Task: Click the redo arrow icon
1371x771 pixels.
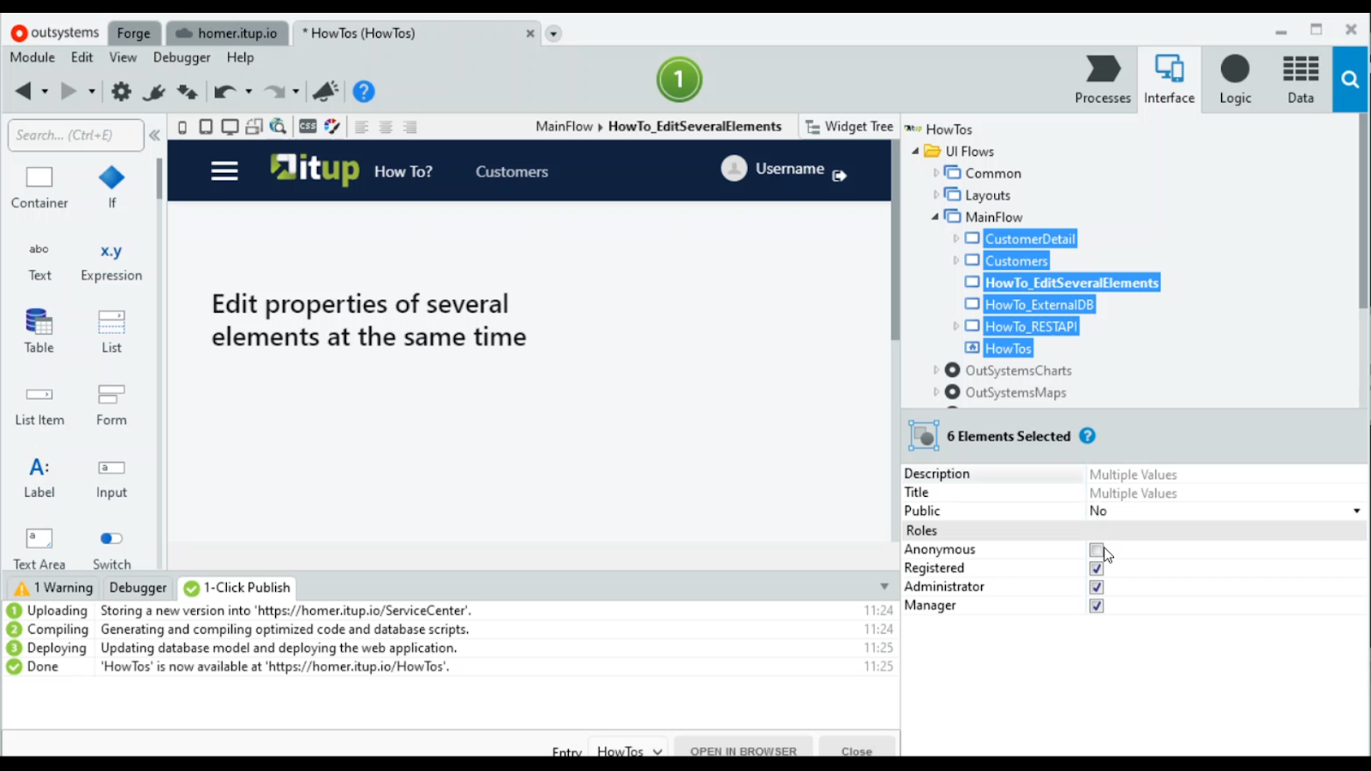Action: pos(274,92)
